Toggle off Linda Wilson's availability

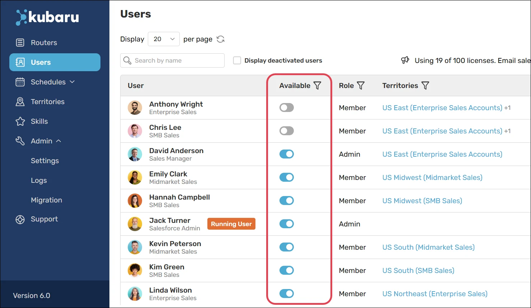pyautogui.click(x=287, y=293)
